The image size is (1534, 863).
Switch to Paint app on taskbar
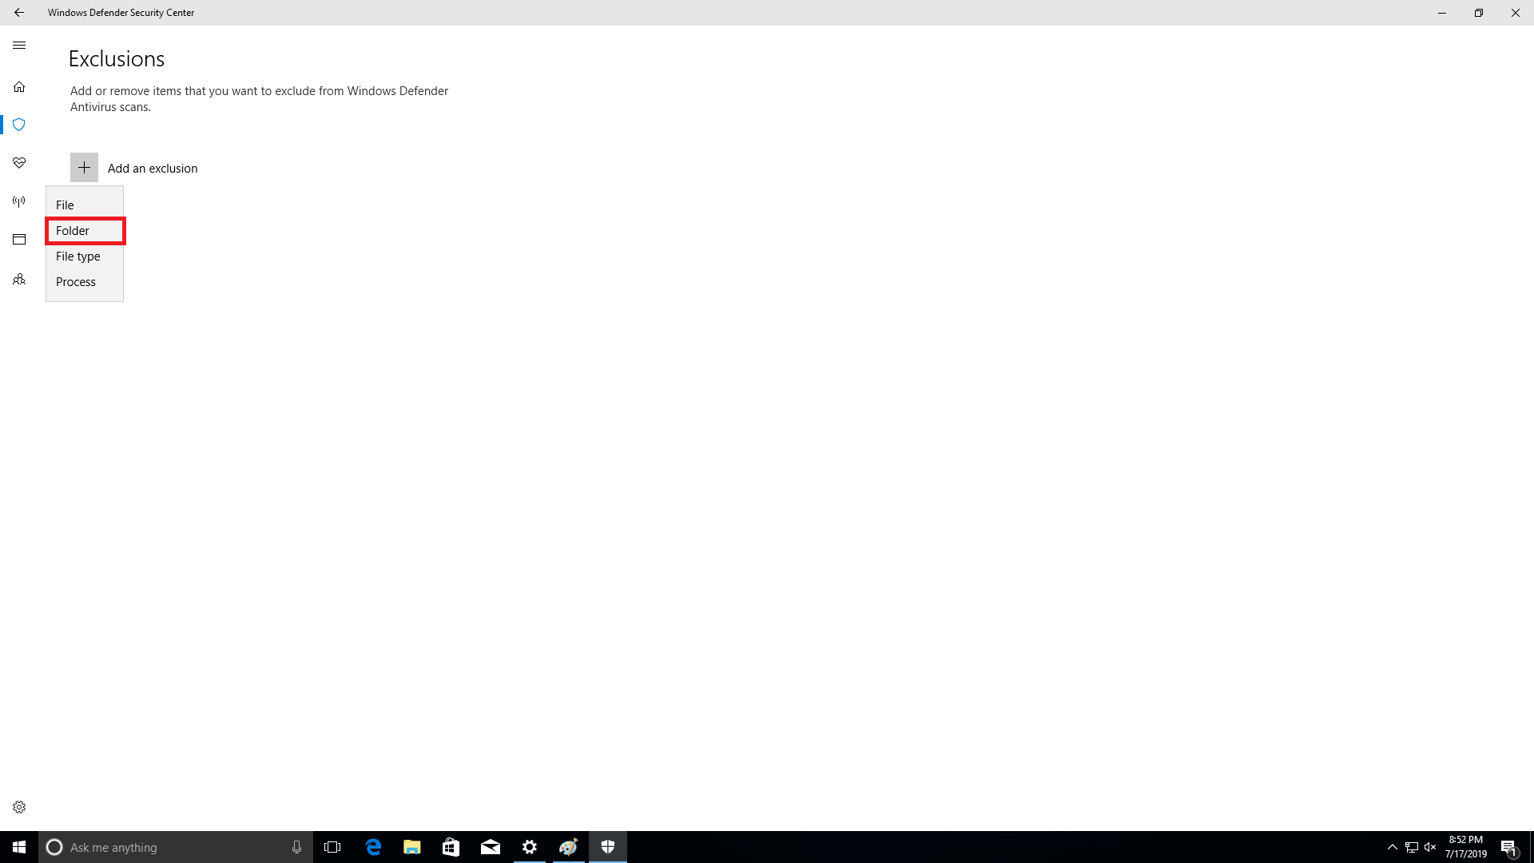pos(569,847)
